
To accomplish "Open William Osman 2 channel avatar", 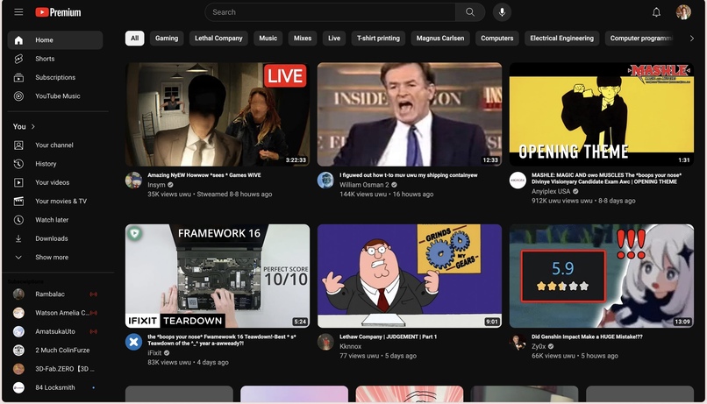I will pyautogui.click(x=325, y=180).
